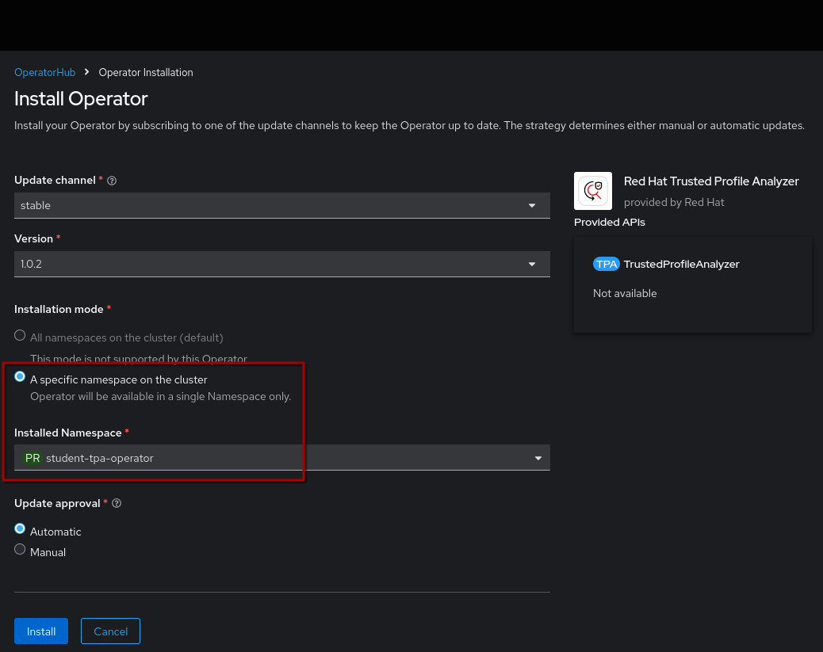This screenshot has width=823, height=652.
Task: Select All namespaces on the cluster radio
Action: tap(21, 335)
